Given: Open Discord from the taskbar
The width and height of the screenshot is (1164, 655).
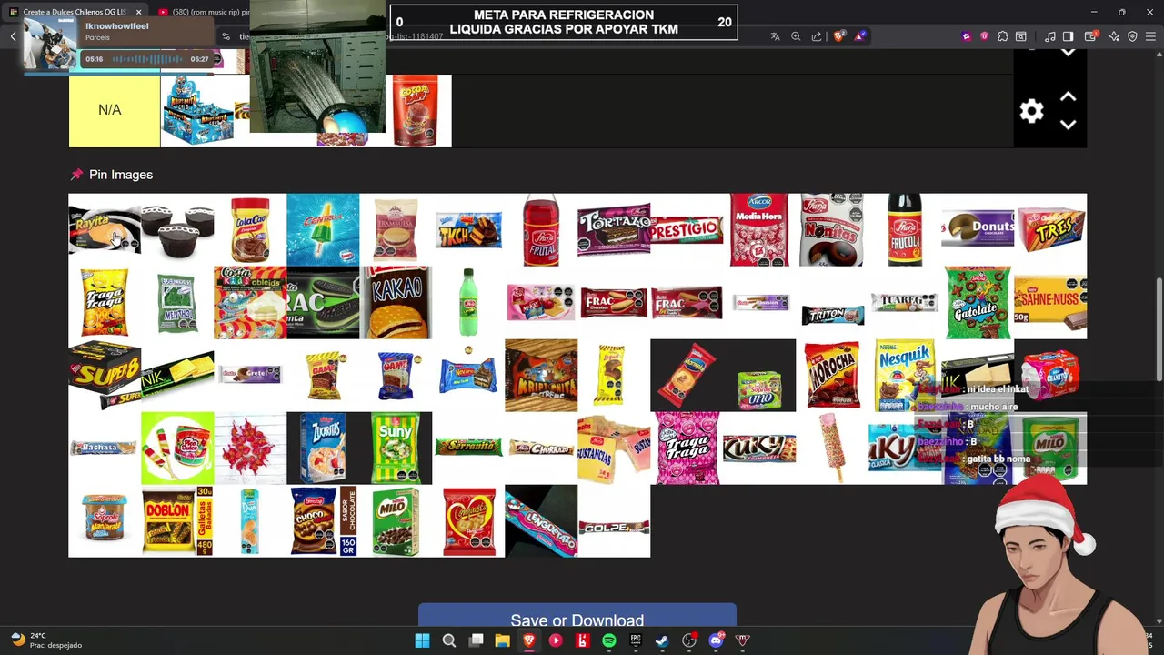Looking at the screenshot, I should point(716,640).
